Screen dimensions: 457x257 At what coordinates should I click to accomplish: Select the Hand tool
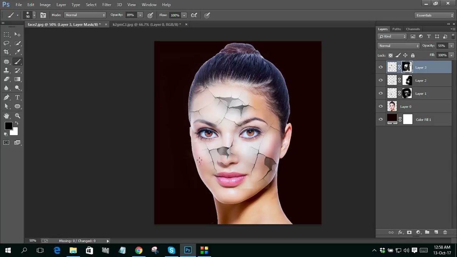(6, 116)
